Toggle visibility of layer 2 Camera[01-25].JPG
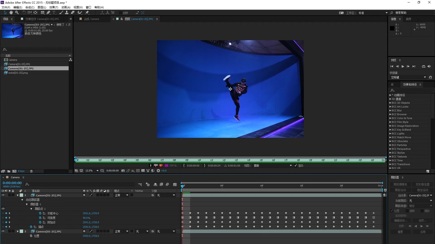435x244 pixels. tap(3, 231)
